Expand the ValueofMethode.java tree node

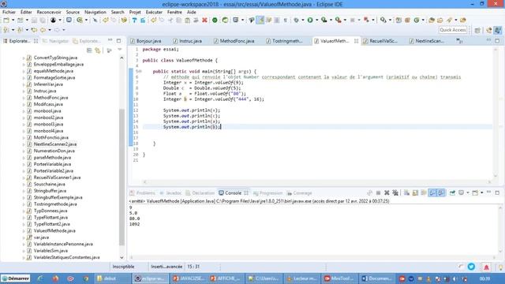coord(24,231)
